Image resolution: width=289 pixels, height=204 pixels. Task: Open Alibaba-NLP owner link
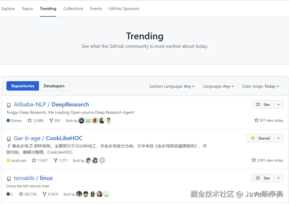[30, 104]
